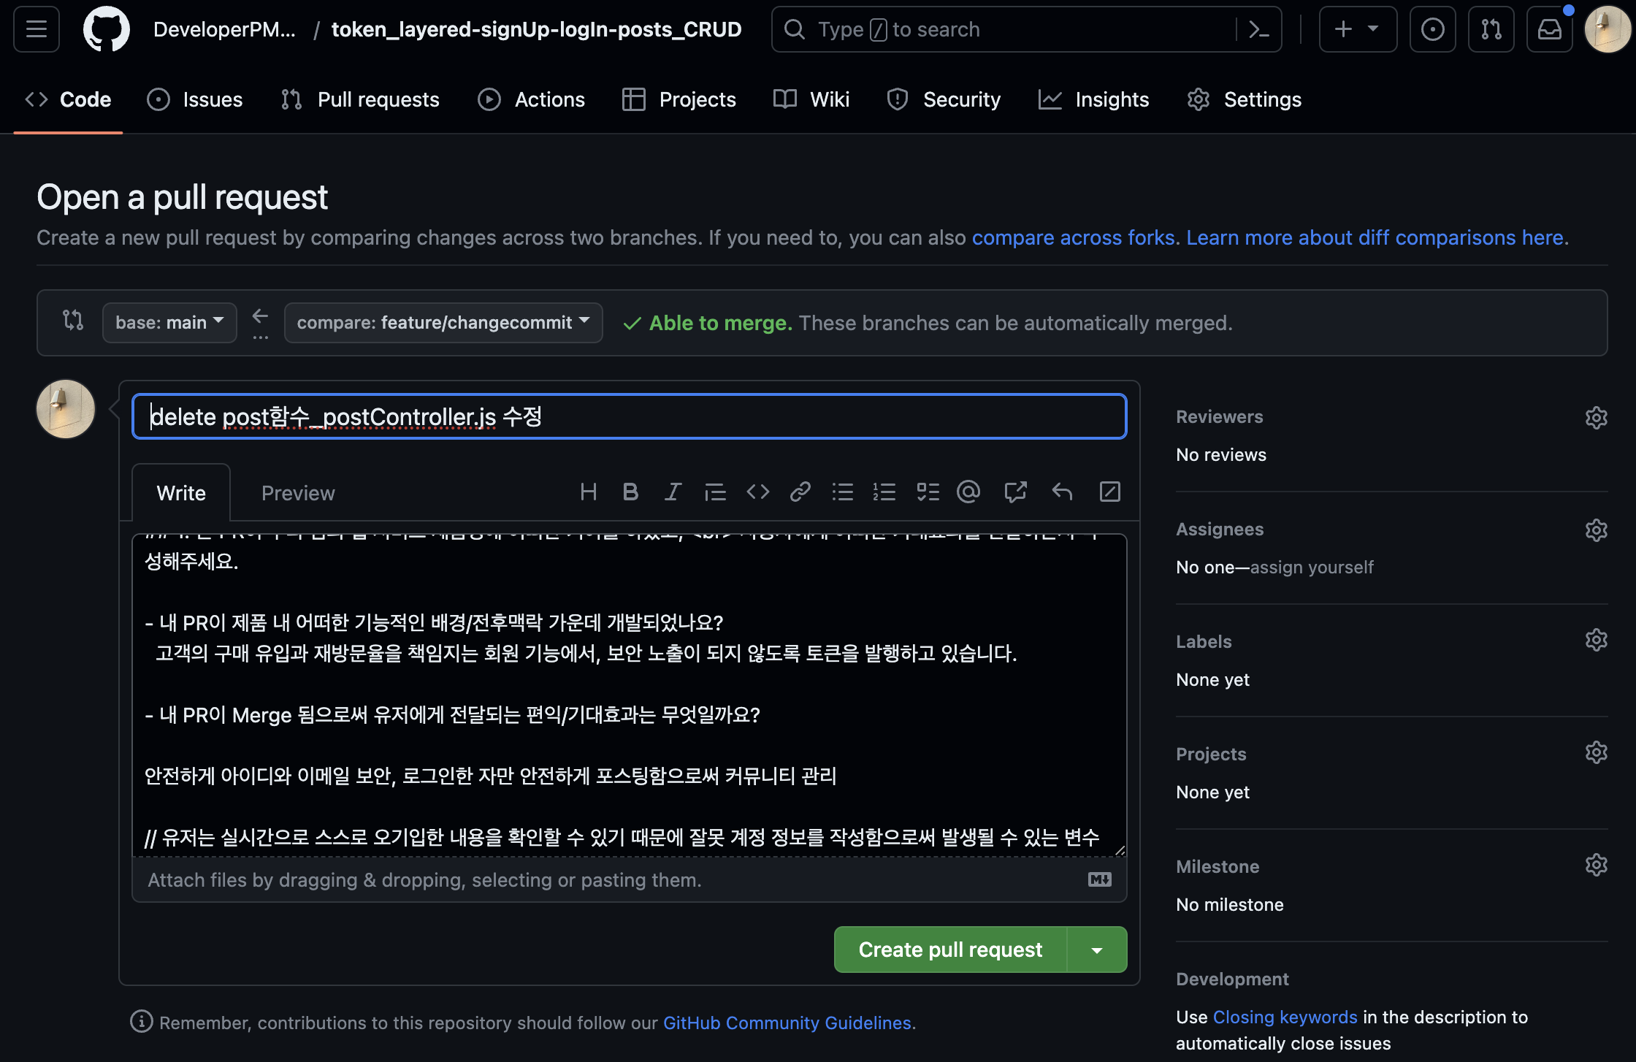Open notifications inbox icon
1636x1062 pixels.
pos(1549,29)
